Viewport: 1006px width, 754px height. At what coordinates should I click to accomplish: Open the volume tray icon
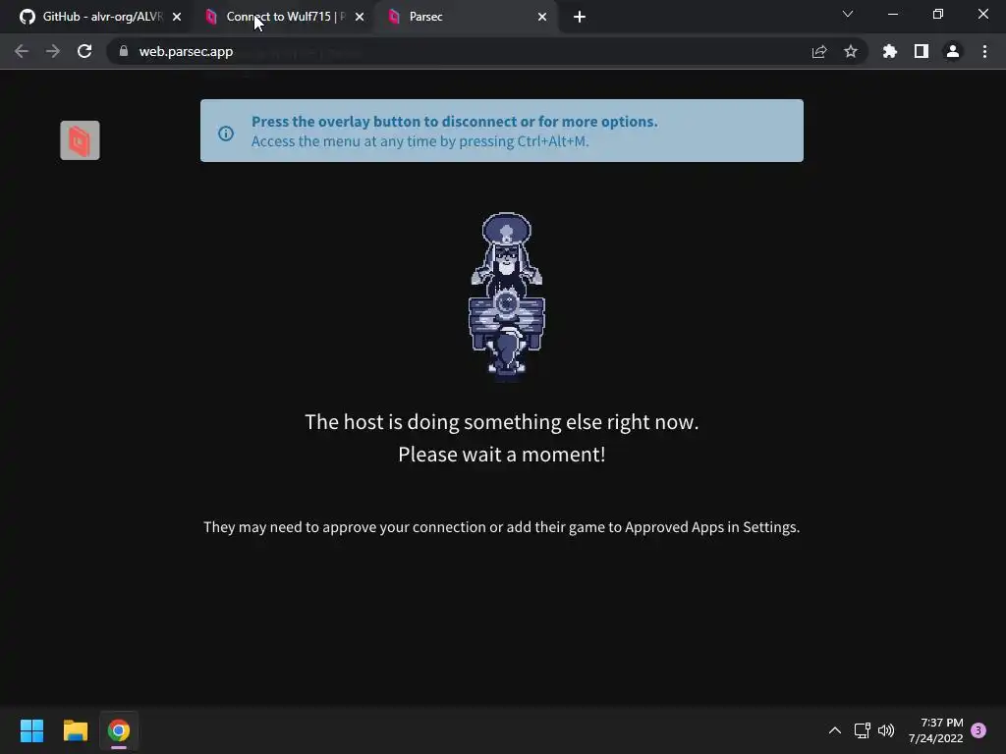886,730
